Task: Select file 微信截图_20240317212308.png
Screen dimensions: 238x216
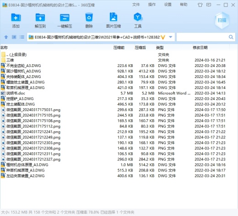Action: pos(33,148)
